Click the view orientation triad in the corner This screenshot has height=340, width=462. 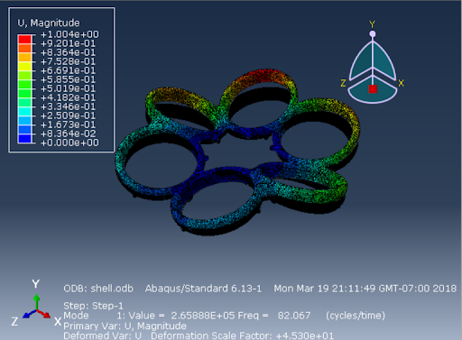click(x=36, y=304)
